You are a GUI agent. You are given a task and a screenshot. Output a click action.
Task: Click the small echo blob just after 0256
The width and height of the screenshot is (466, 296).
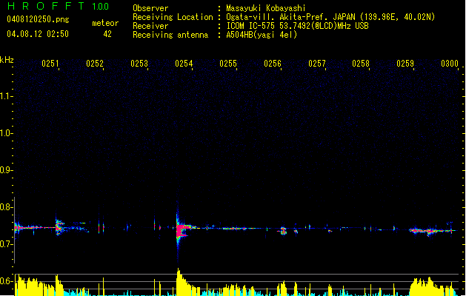[x=284, y=231]
